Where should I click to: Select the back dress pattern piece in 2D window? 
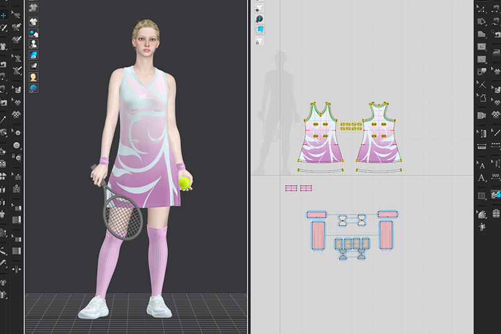click(379, 133)
